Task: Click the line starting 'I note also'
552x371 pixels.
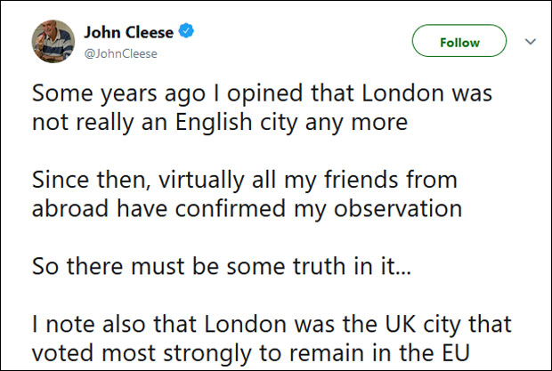Action: pos(271,326)
